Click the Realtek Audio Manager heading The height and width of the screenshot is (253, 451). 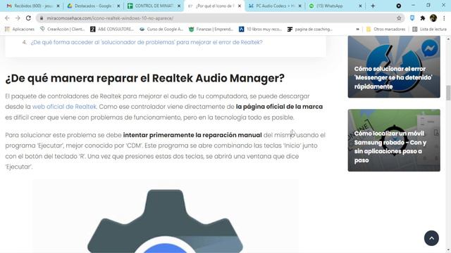pyautogui.click(x=144, y=78)
